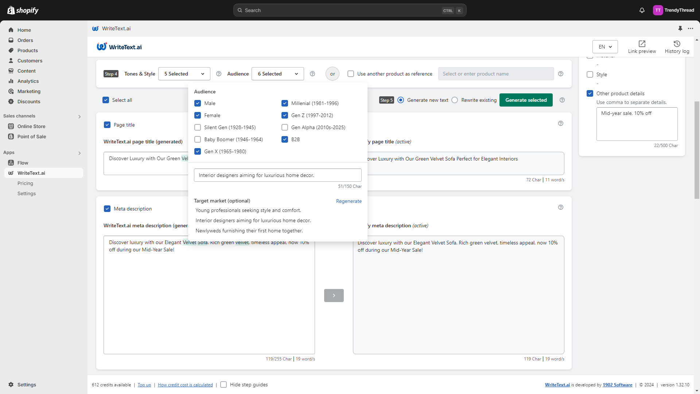Open the three-dot more options menu

pyautogui.click(x=691, y=28)
